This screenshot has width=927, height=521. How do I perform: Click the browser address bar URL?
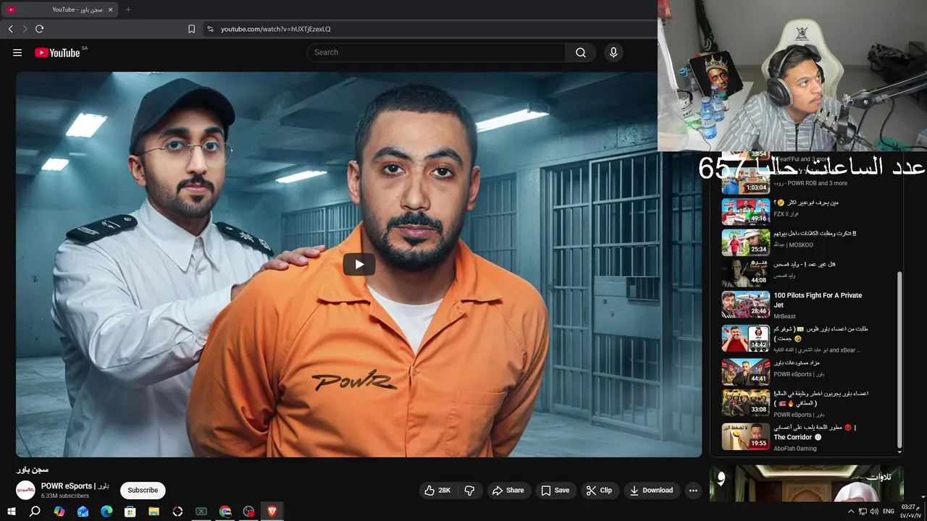pyautogui.click(x=276, y=29)
